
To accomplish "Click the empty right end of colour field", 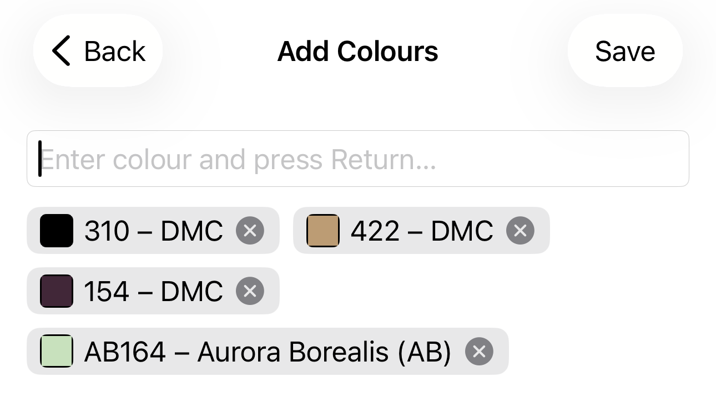I will point(611,159).
